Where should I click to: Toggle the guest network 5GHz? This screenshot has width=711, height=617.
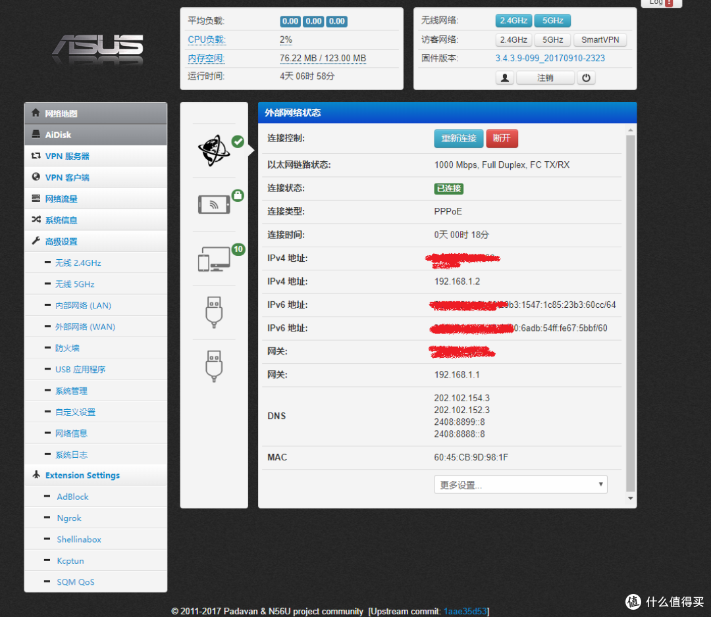pyautogui.click(x=552, y=40)
